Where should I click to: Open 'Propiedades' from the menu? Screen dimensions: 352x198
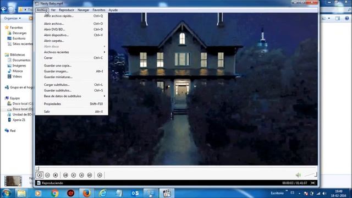71,104
